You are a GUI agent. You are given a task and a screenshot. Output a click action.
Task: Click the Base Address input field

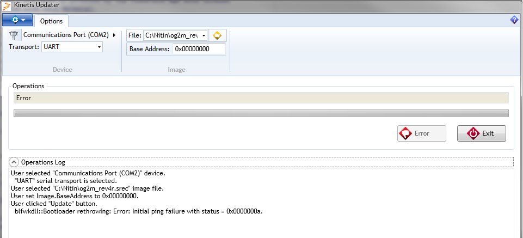pos(199,49)
